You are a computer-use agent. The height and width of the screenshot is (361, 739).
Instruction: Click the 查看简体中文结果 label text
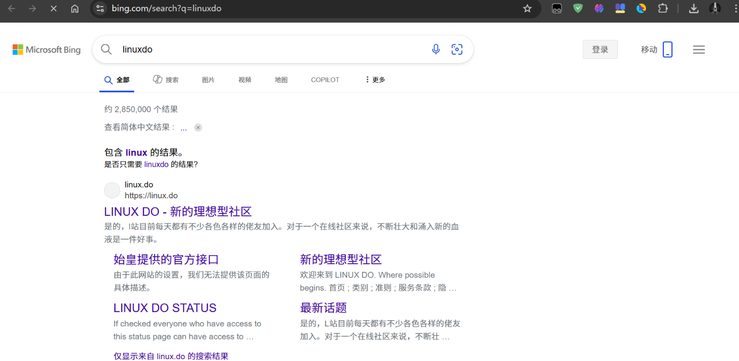139,128
